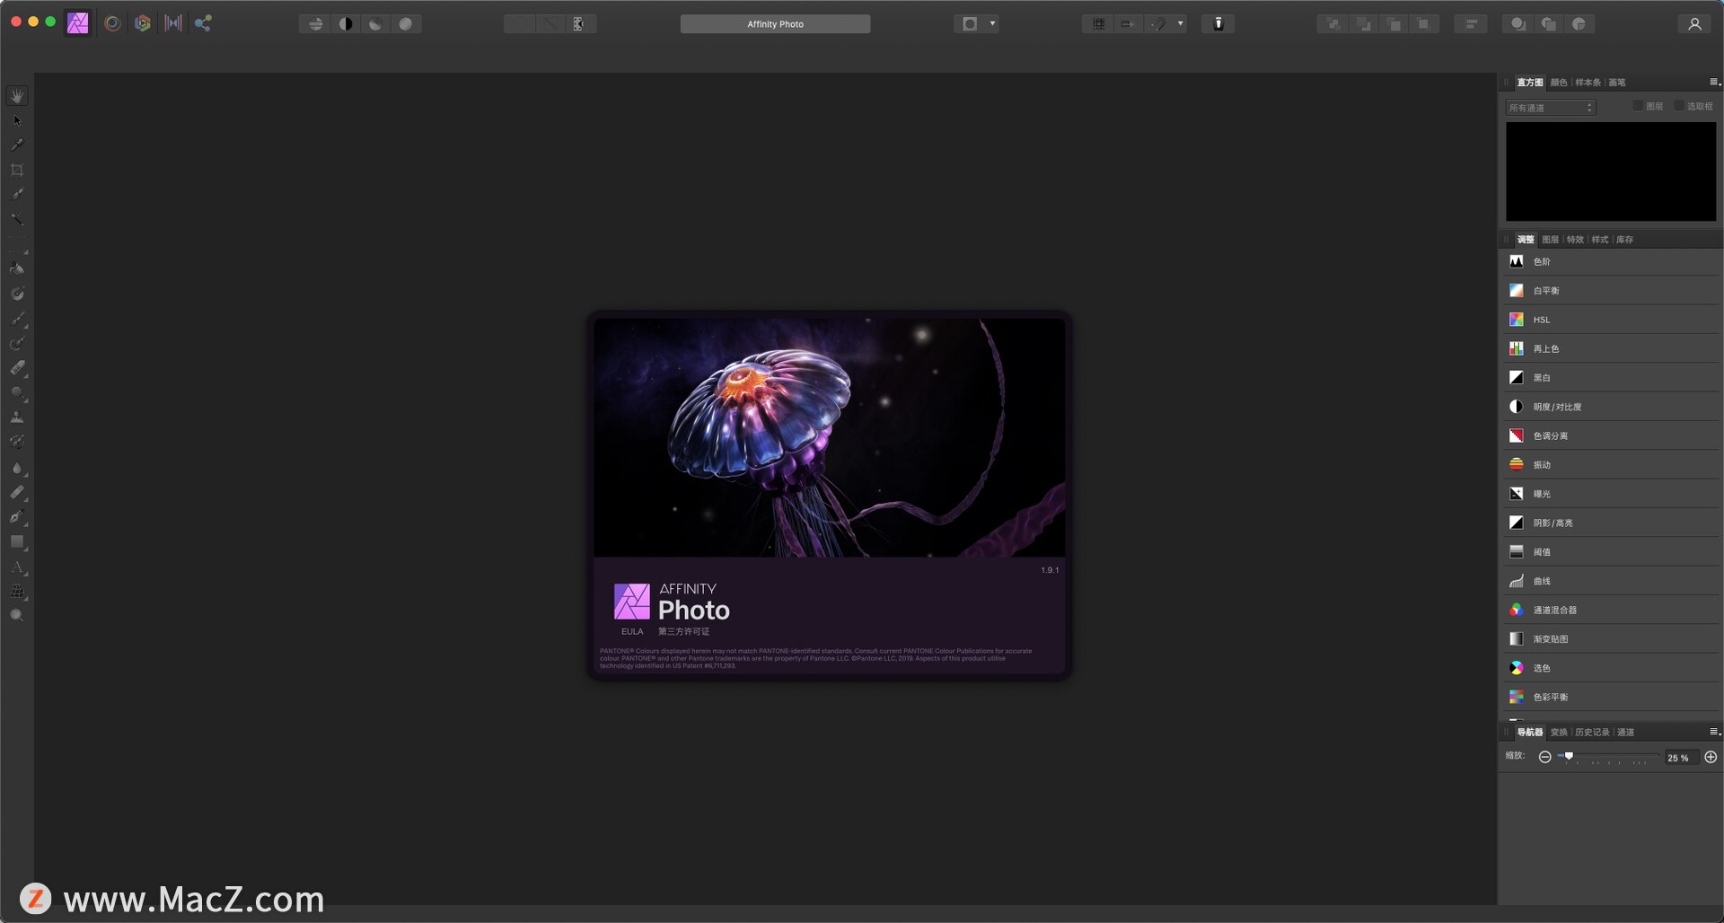Switch to the Tone Mapping Persona

click(x=173, y=23)
